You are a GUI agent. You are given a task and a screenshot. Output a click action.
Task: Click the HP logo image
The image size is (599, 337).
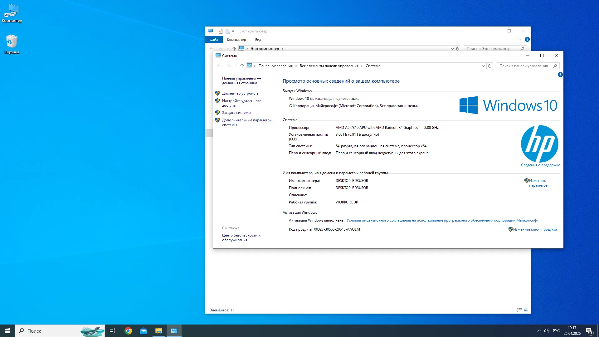click(539, 144)
